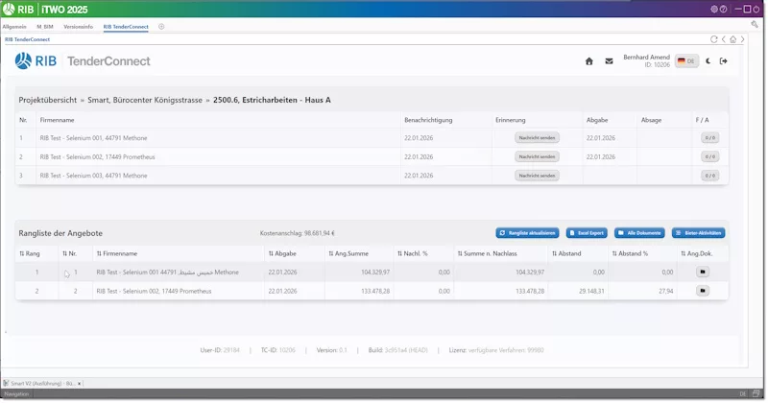Open Projektübersicht breadcrumb link
This screenshot has height=403, width=768.
(47, 100)
